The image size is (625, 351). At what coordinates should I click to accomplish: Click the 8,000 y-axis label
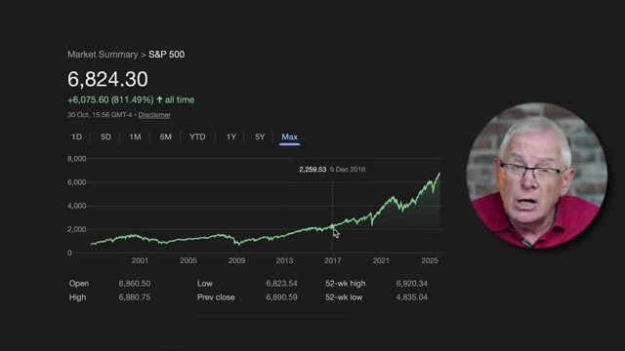(76, 159)
